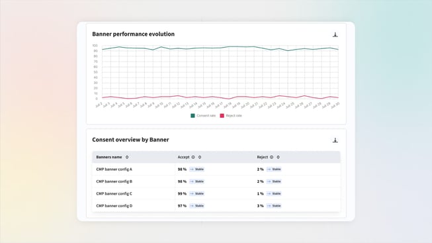Click the 100 y-axis label
This screenshot has width=432, height=243.
tap(95, 46)
